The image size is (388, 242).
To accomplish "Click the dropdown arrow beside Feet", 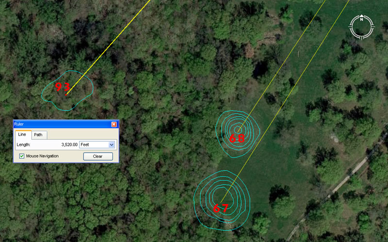I will coord(112,144).
